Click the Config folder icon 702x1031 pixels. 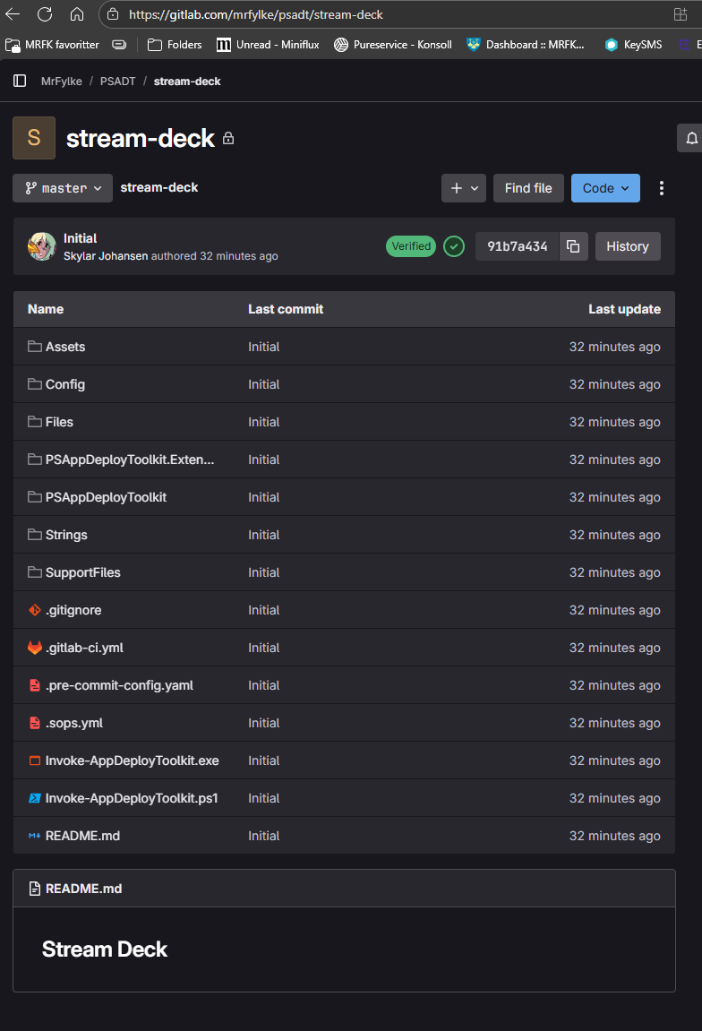(x=35, y=384)
